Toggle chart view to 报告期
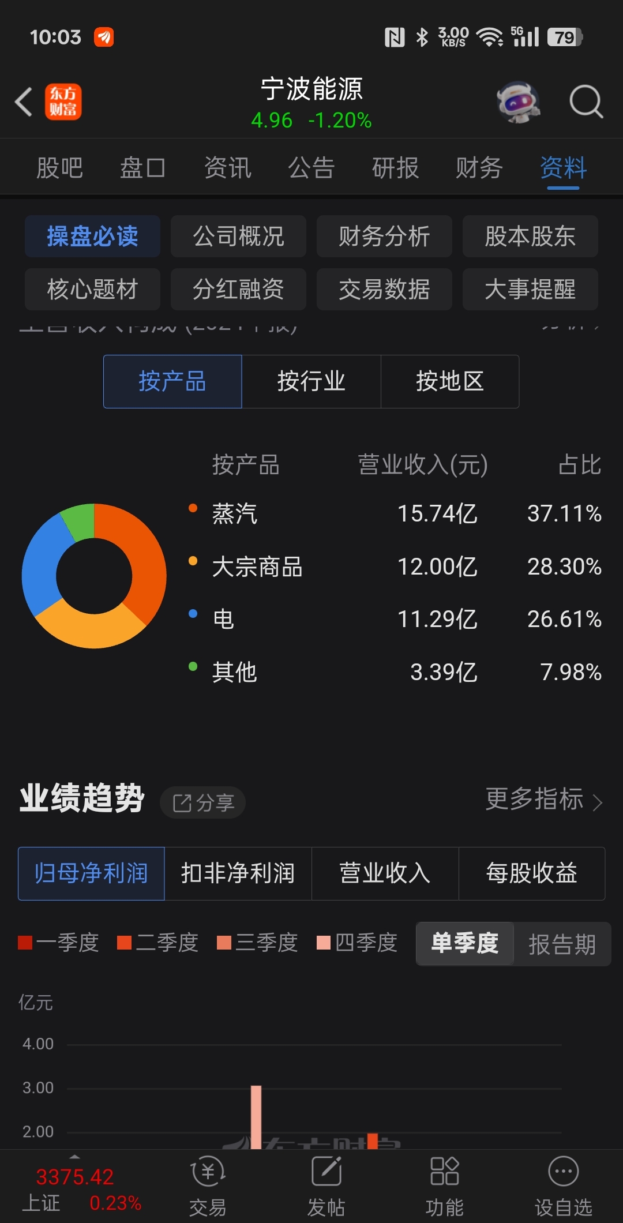This screenshot has height=1223, width=623. (562, 944)
